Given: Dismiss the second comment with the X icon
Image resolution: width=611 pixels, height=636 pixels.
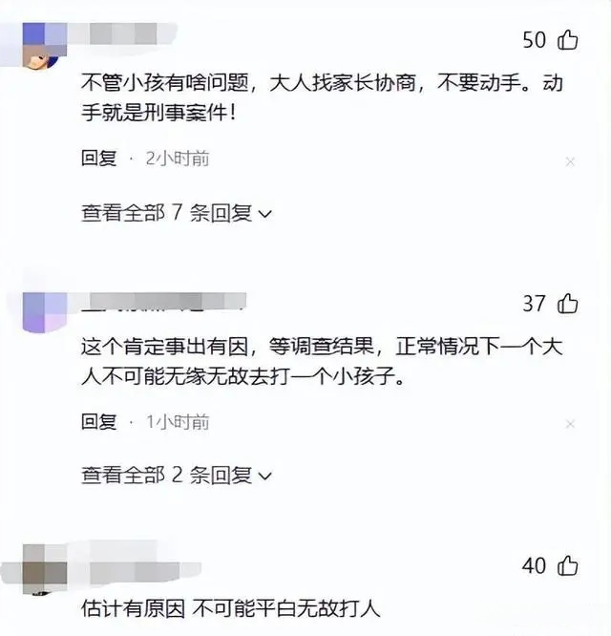Looking at the screenshot, I should coord(570,424).
